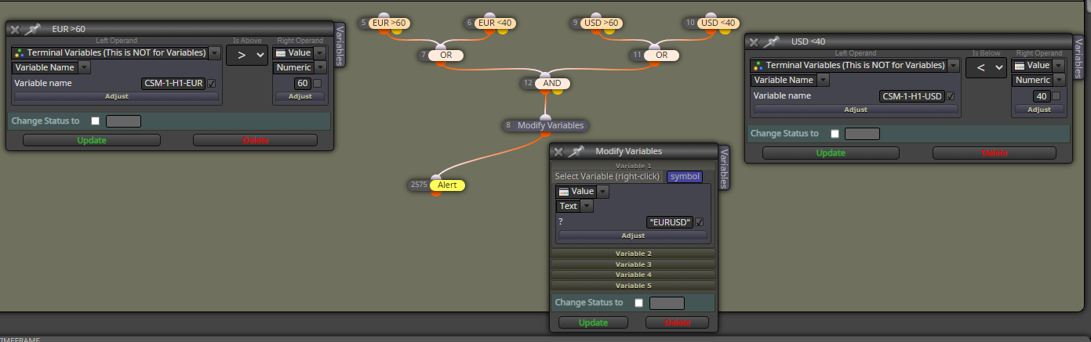Open Variable Name dropdown in EUR >60 panel
This screenshot has height=342, width=1091.
pos(85,67)
